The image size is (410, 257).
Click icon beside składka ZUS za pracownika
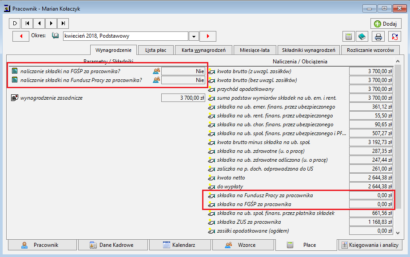coord(211,222)
